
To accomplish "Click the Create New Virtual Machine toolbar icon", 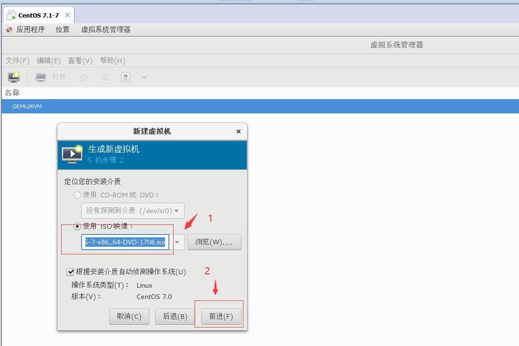I will 13,76.
